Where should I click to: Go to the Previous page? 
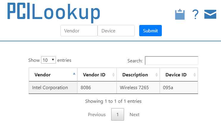coord(97,115)
